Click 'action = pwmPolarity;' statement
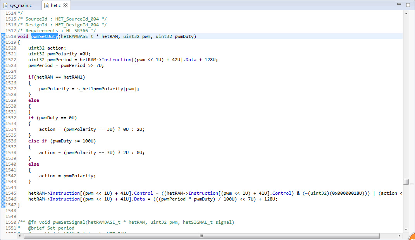This screenshot has width=415, height=240. pyautogui.click(x=67, y=176)
